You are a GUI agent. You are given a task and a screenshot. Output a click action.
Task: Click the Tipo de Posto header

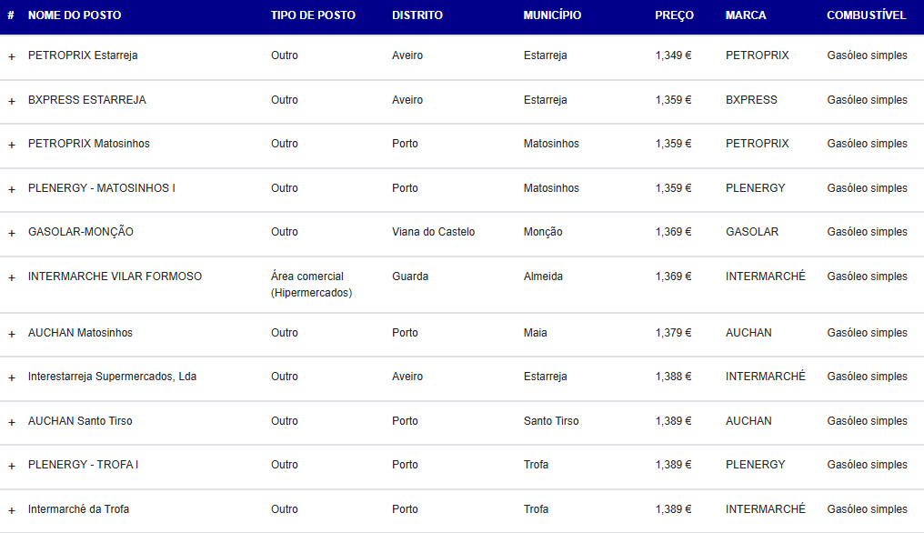(x=313, y=15)
